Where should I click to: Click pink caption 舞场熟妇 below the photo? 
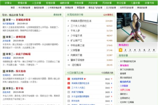click(124, 45)
